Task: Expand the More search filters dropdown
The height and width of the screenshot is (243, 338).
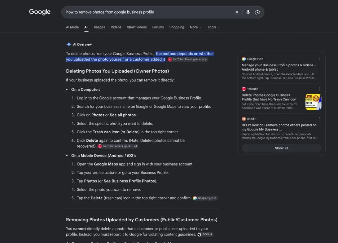Action: [195, 27]
